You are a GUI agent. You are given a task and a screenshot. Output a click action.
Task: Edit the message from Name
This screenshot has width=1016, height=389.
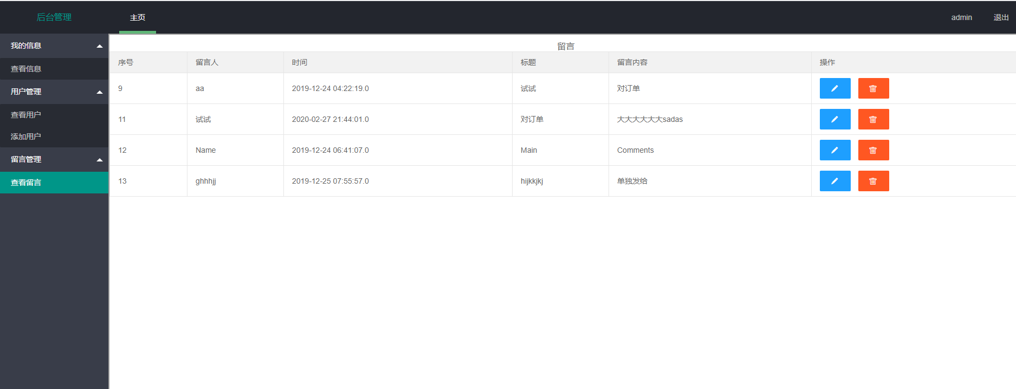(835, 150)
